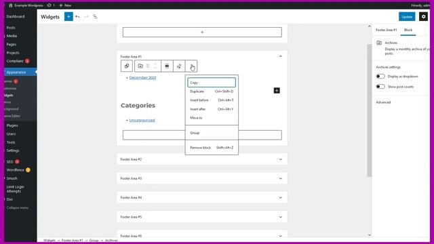Select the parent Group block icon
Screen dimensions: 434x244
coord(127,66)
